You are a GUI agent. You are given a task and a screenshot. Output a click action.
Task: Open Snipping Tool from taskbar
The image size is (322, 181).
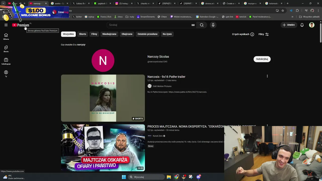(x=191, y=177)
